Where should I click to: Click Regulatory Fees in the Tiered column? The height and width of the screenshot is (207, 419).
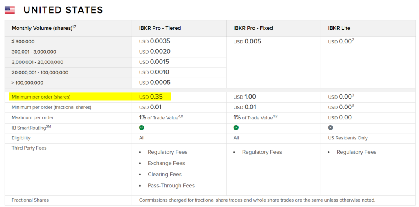pyautogui.click(x=167, y=152)
